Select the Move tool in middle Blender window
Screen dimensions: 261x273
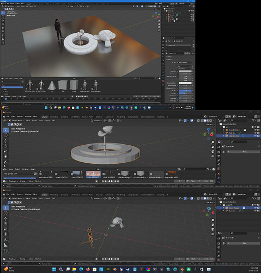point(5,141)
